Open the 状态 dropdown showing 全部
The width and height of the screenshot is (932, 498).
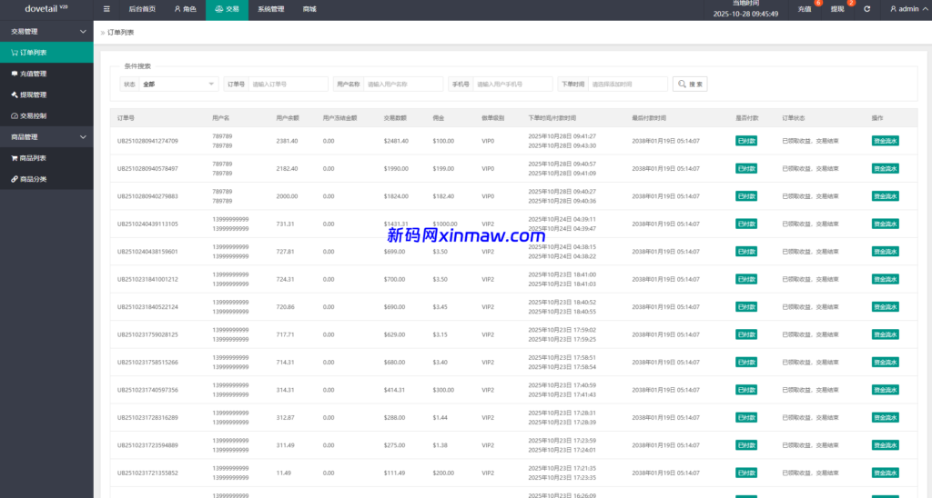(178, 84)
